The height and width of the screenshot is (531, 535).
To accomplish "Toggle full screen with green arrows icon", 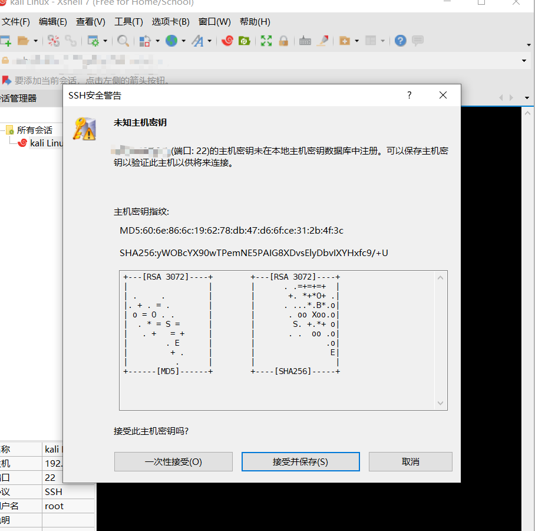I will tap(266, 41).
